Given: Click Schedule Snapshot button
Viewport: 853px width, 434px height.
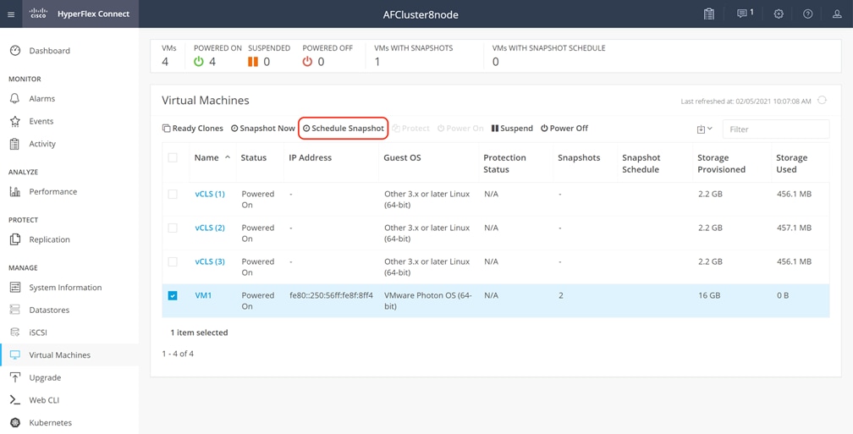Looking at the screenshot, I should [x=344, y=129].
